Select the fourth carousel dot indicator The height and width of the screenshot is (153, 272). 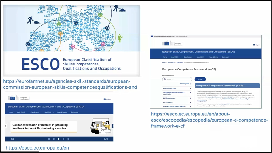[63, 139]
